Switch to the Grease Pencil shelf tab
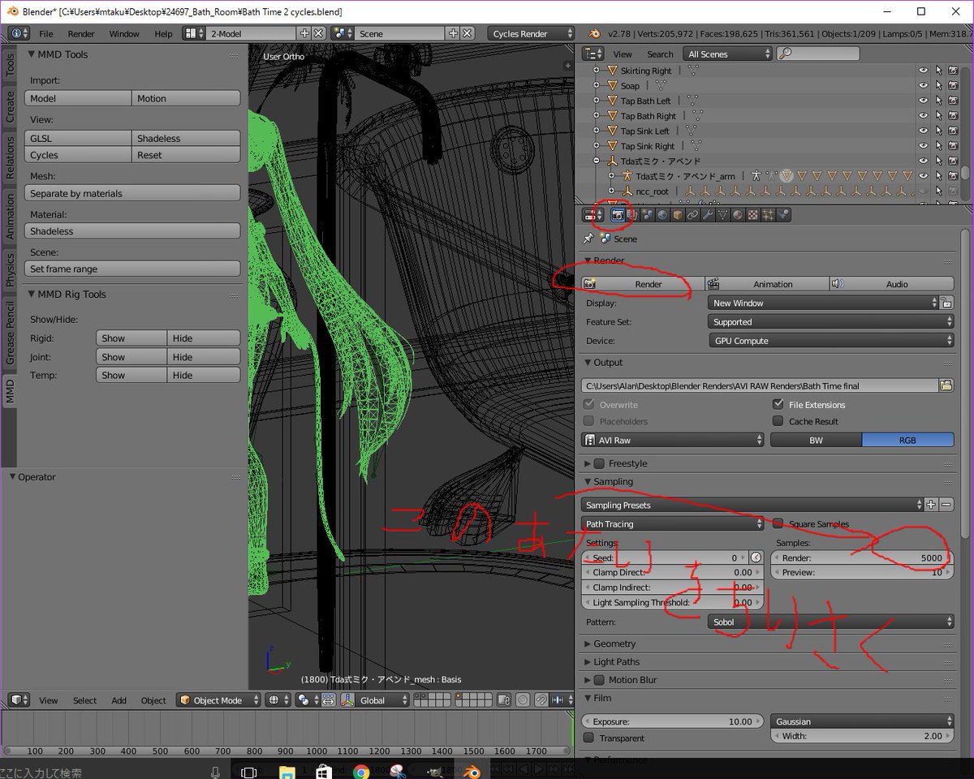The height and width of the screenshot is (779, 974). coord(10,332)
